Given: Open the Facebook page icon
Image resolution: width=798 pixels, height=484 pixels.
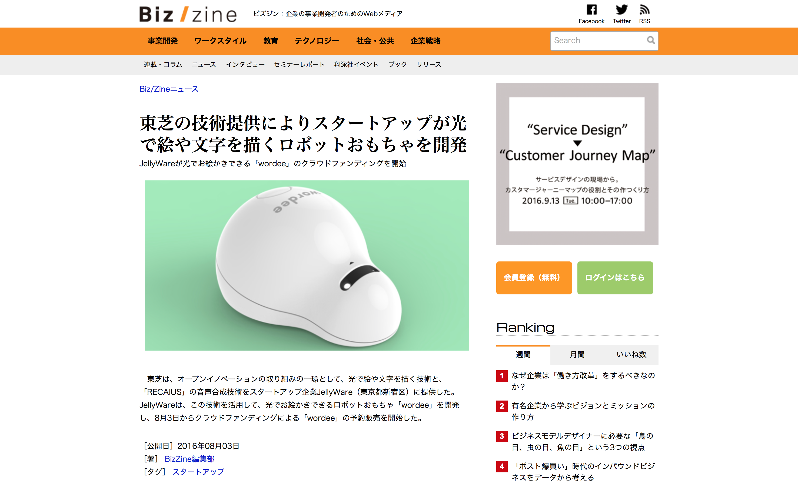Looking at the screenshot, I should coord(591,9).
